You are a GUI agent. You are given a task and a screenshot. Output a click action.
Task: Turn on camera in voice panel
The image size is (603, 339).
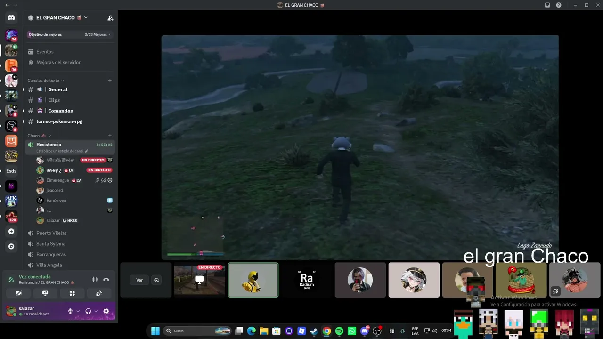(x=18, y=293)
